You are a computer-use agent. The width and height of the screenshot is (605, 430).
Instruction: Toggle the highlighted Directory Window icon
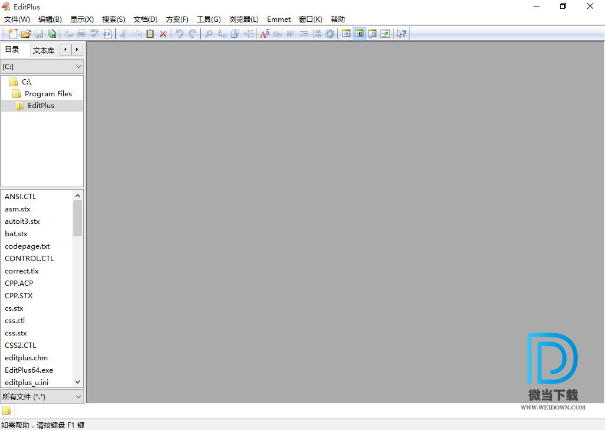point(359,34)
